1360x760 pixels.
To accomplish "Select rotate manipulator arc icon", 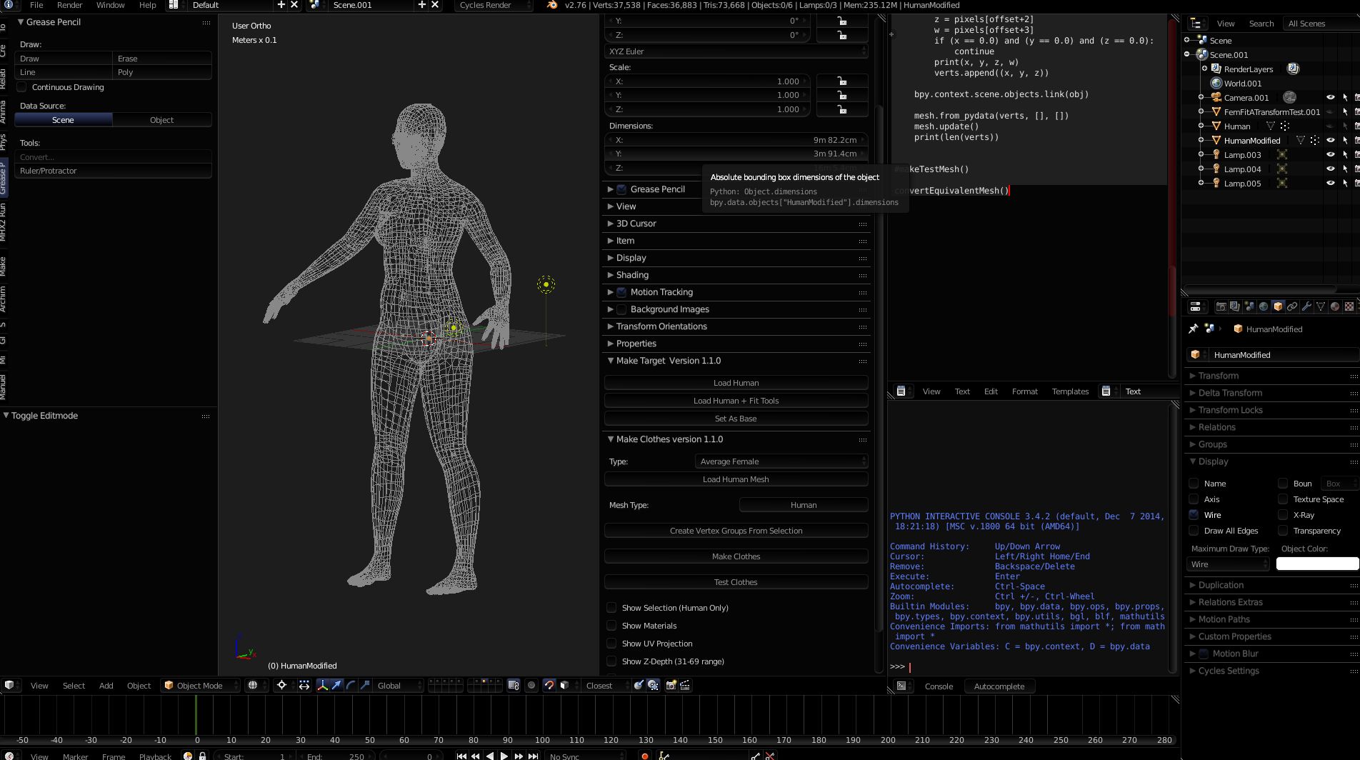I will tap(351, 685).
